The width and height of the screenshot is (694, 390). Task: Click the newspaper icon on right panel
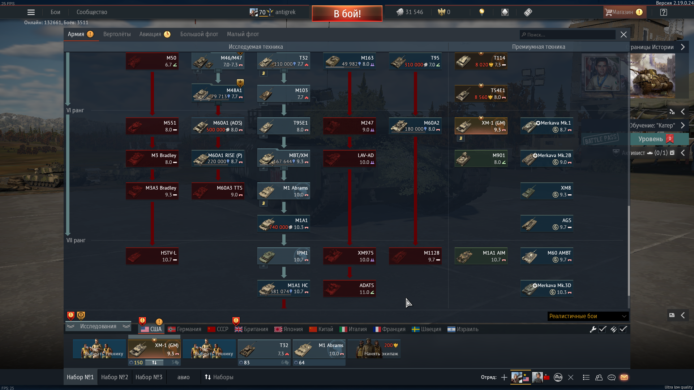[672, 315]
